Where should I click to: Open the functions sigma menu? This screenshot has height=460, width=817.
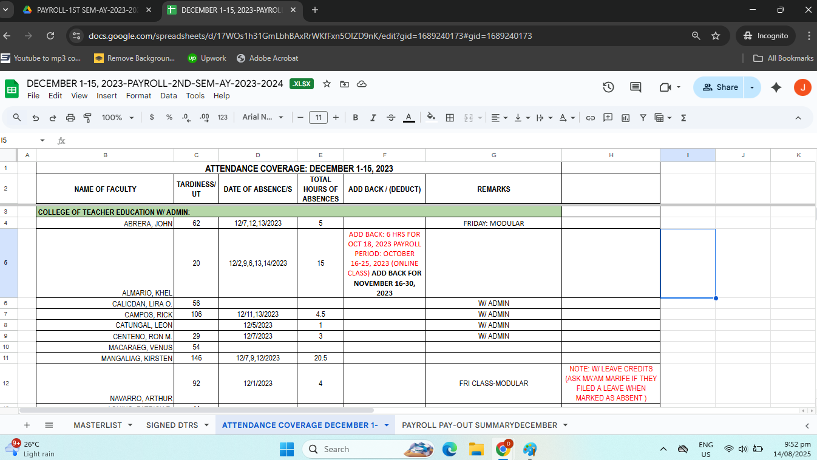click(x=683, y=118)
